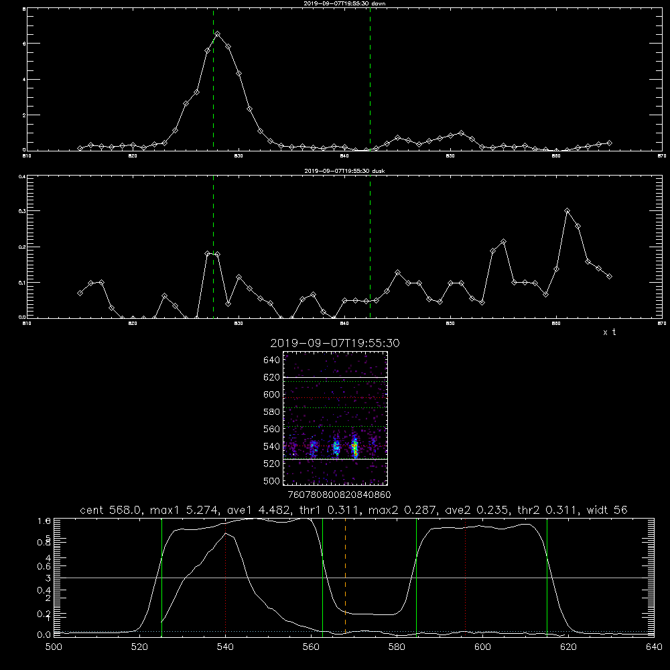Click the brightest emission blob in the heatmap
The width and height of the screenshot is (670, 670).
(x=354, y=448)
